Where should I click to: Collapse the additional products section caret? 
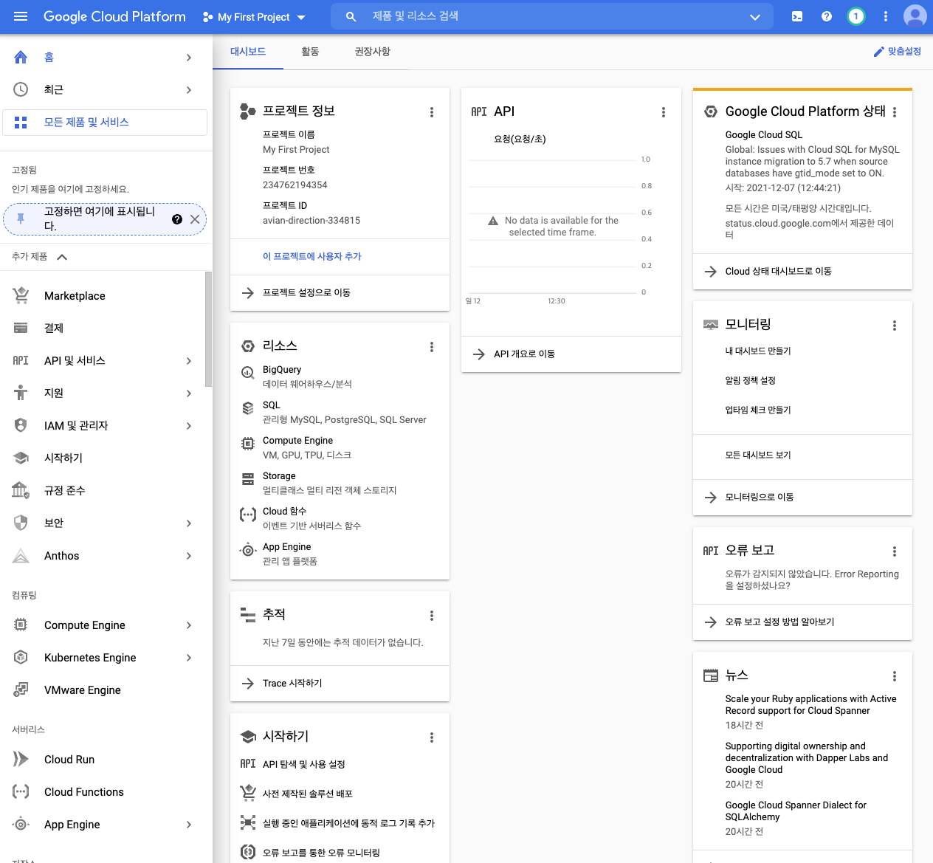[x=62, y=257]
